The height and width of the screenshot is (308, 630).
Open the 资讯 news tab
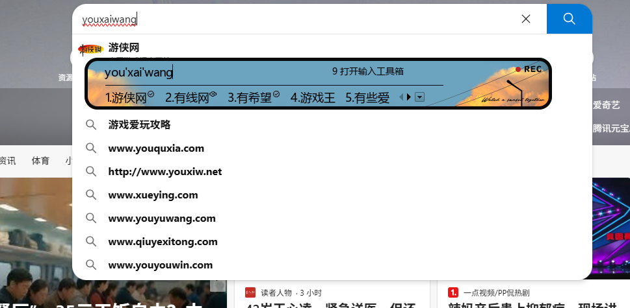click(8, 161)
